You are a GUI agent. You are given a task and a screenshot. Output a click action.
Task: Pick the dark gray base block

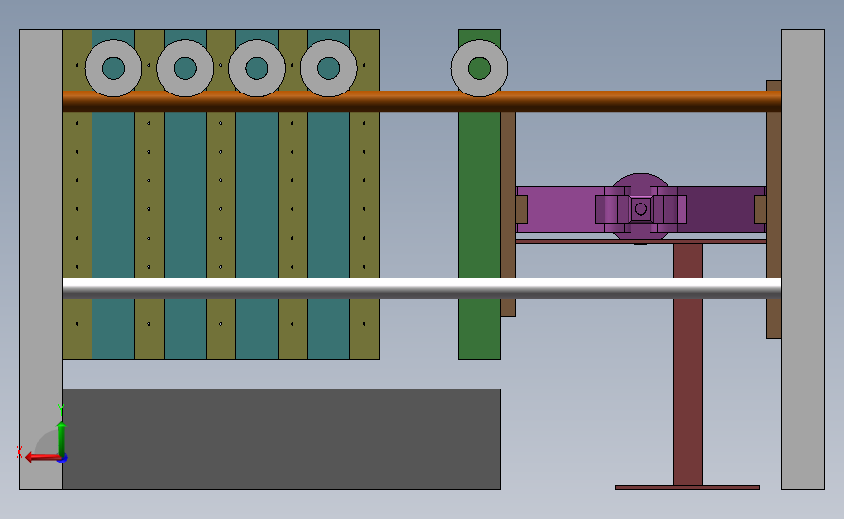pos(281,439)
